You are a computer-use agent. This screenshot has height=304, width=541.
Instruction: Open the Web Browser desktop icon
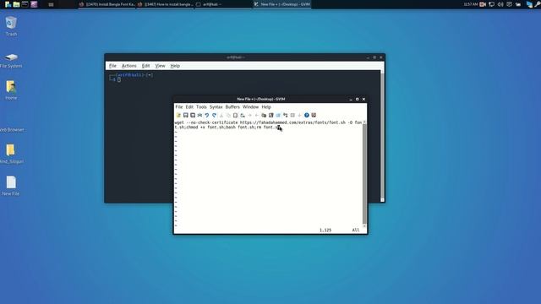[11, 129]
